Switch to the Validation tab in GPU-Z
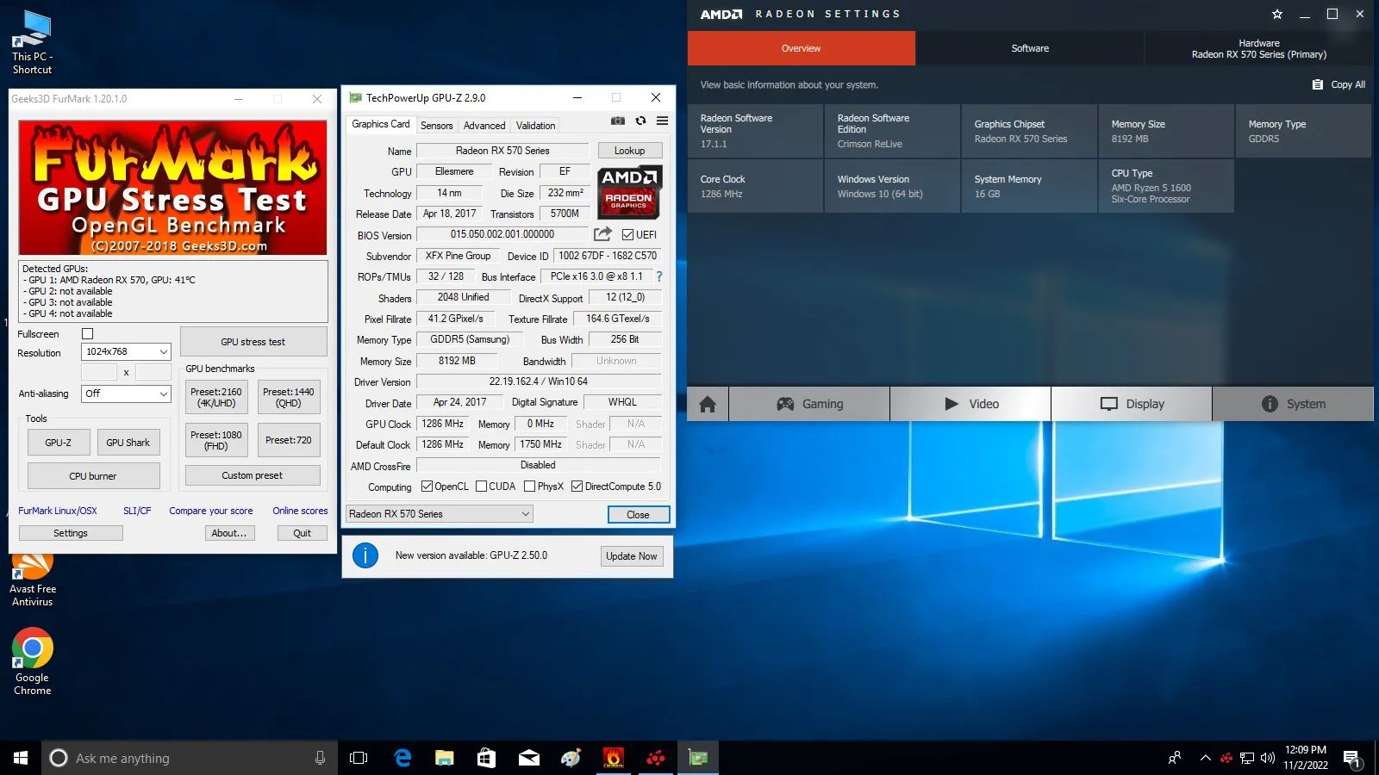The height and width of the screenshot is (775, 1379). (535, 126)
